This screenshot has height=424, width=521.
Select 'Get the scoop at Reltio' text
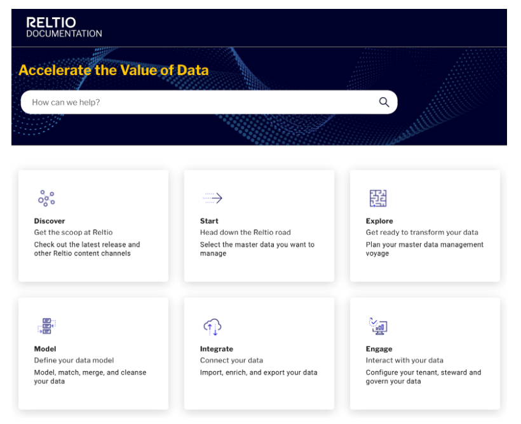pos(73,233)
